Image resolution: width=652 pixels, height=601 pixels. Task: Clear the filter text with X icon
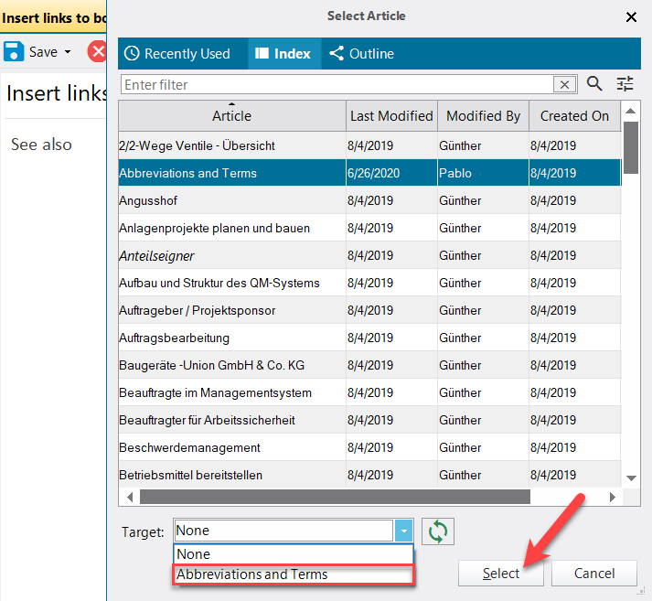tap(565, 85)
